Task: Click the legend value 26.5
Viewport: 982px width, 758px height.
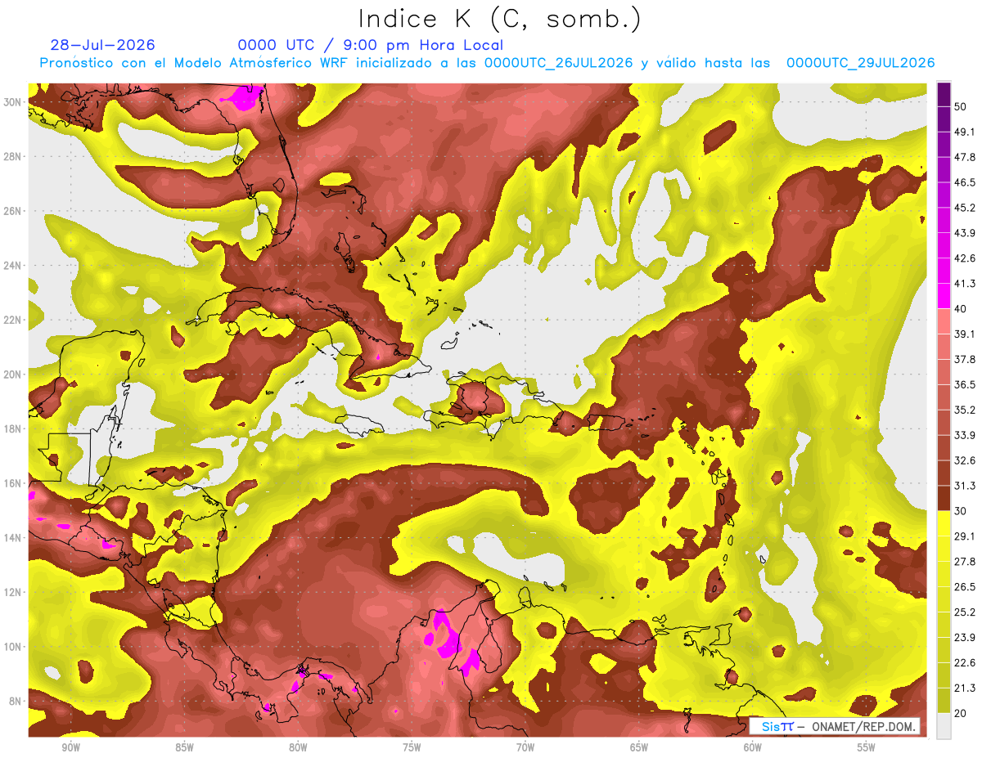Action: [x=965, y=586]
